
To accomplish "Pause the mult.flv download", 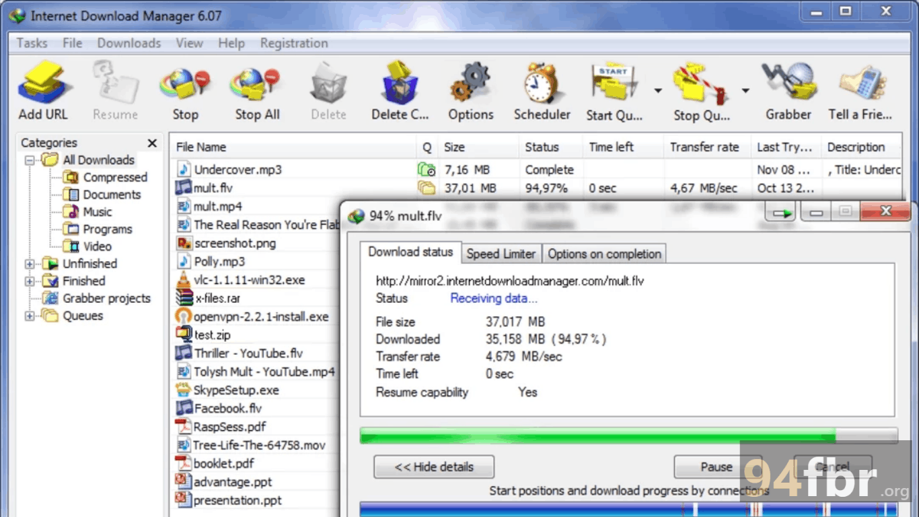I will pyautogui.click(x=716, y=467).
